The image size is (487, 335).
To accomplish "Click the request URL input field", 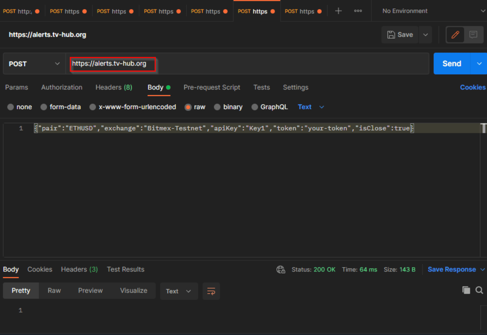I will click(x=247, y=64).
